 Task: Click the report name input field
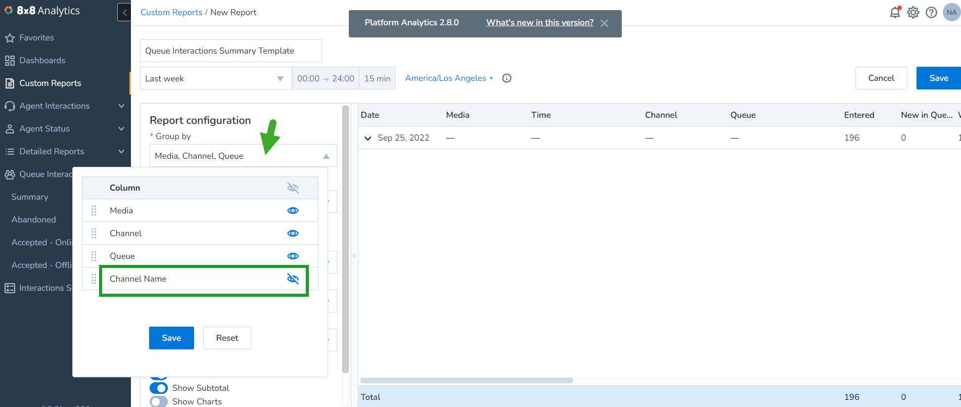point(231,51)
